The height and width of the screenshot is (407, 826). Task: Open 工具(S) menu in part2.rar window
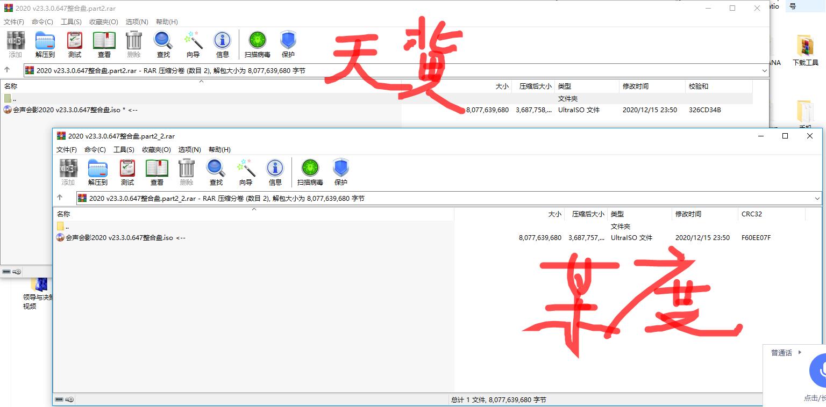pos(71,21)
